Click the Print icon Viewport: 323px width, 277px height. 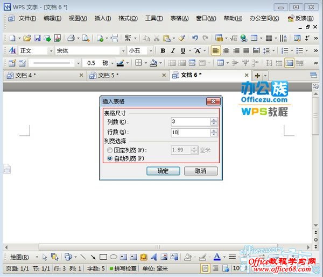point(71,38)
